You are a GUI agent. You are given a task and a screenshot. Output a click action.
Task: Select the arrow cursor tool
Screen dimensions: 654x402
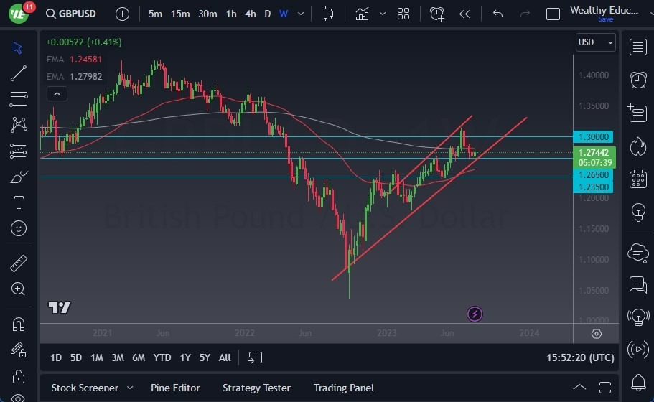[17, 47]
